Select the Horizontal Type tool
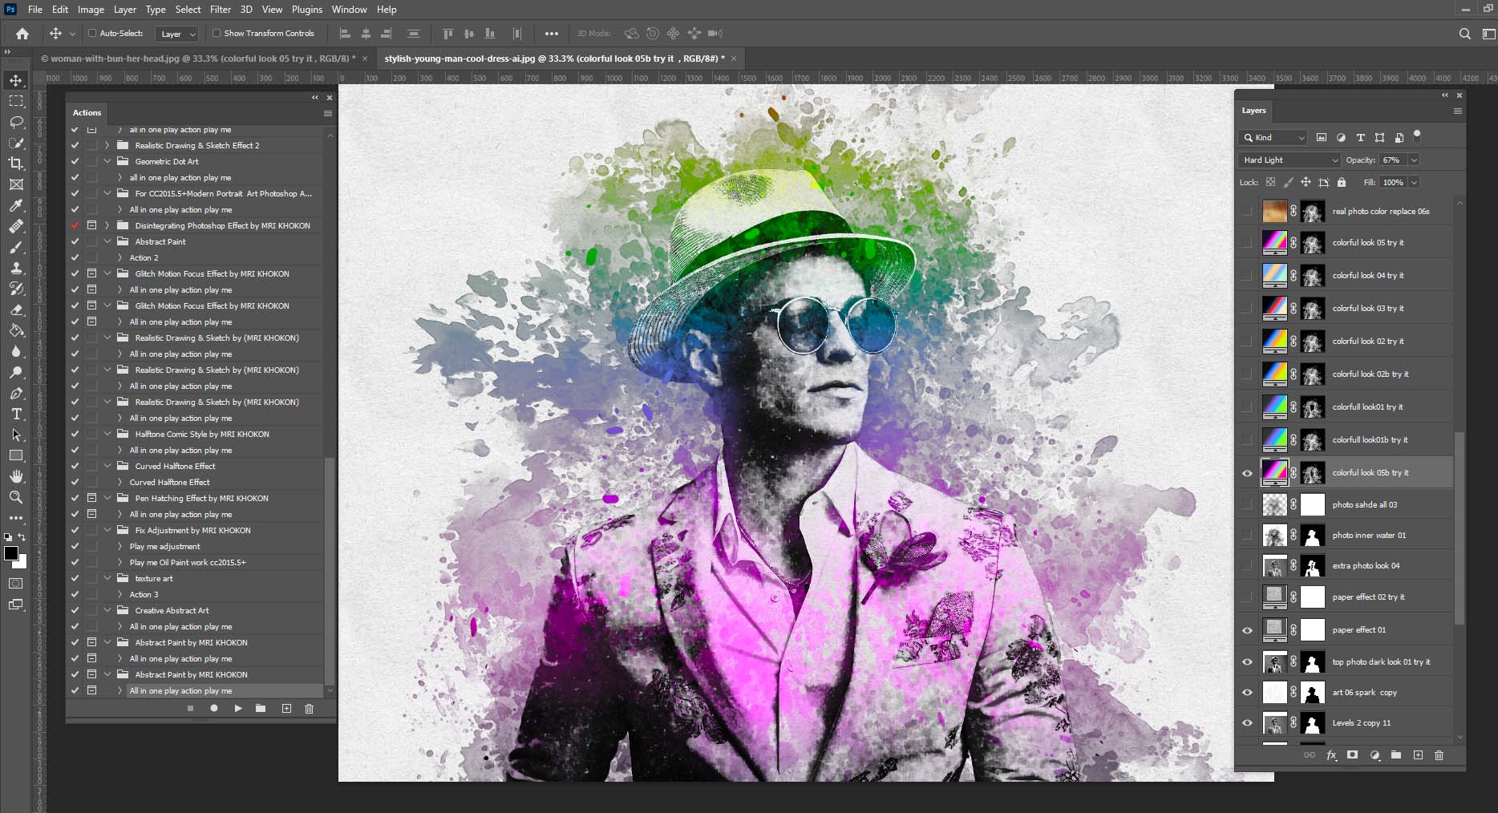 pyautogui.click(x=16, y=414)
